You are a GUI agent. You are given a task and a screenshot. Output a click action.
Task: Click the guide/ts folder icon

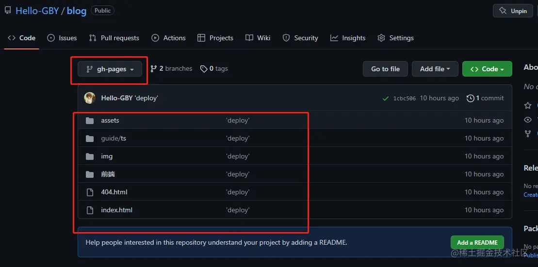90,139
